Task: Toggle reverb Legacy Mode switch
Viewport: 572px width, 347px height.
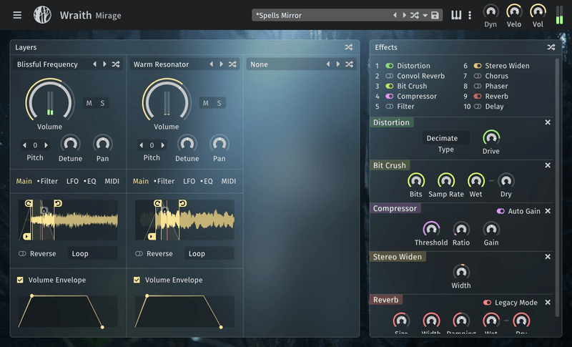Action: pos(487,303)
